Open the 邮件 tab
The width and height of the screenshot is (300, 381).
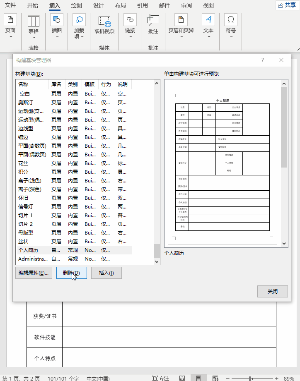(165, 5)
